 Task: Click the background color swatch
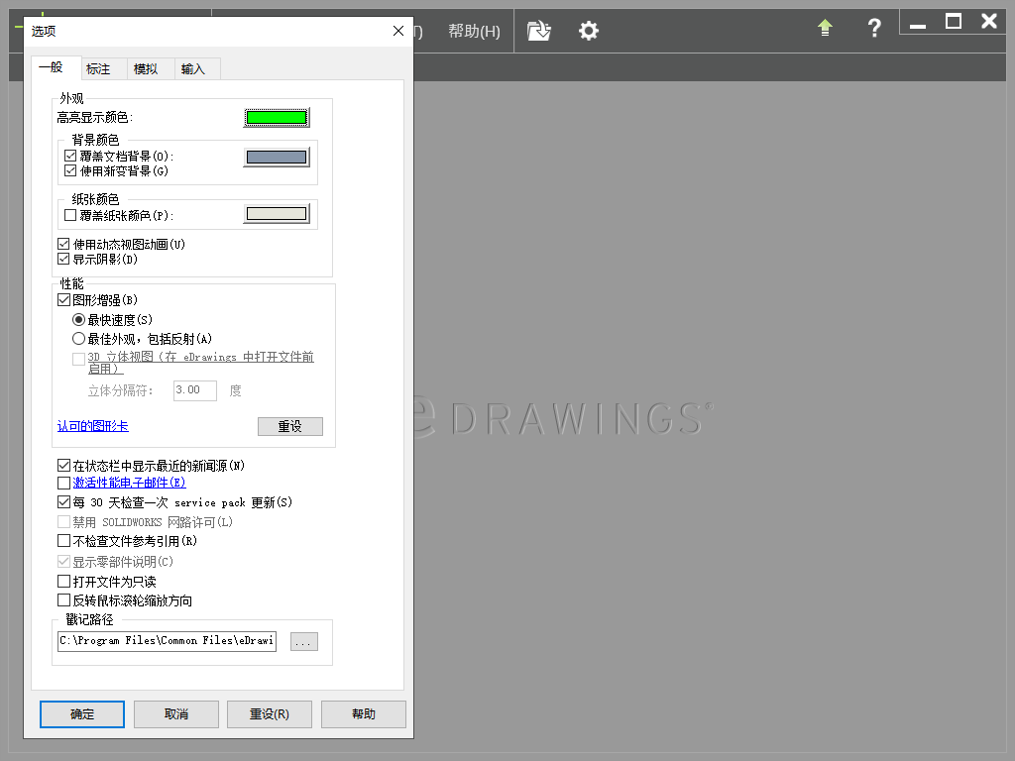pyautogui.click(x=277, y=157)
